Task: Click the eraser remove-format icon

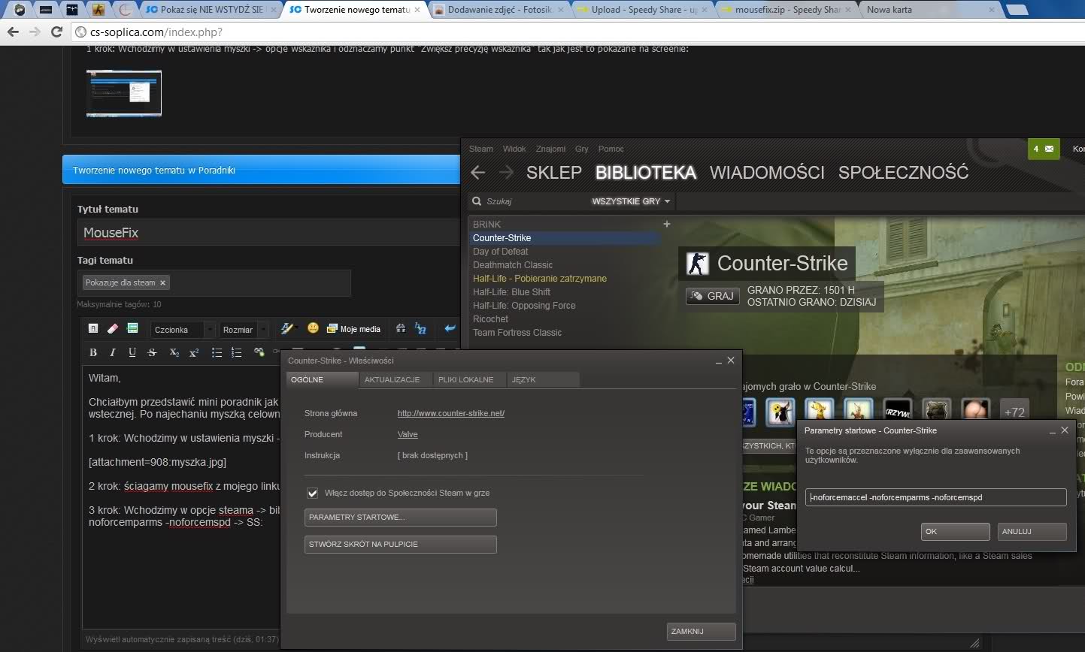Action: tap(113, 328)
